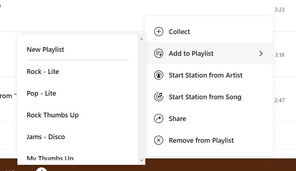Screen dimensions: 296x171
Task: Choose New Playlist in the submenu
Action: [x=45, y=49]
